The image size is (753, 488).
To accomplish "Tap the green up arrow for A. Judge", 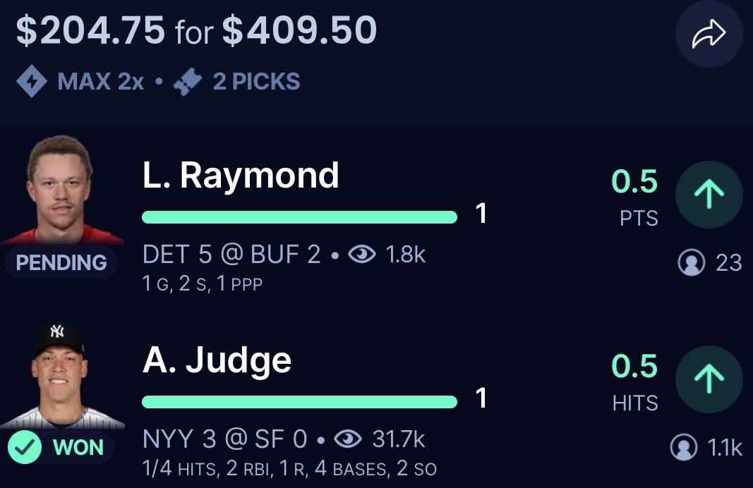I will pos(709,379).
